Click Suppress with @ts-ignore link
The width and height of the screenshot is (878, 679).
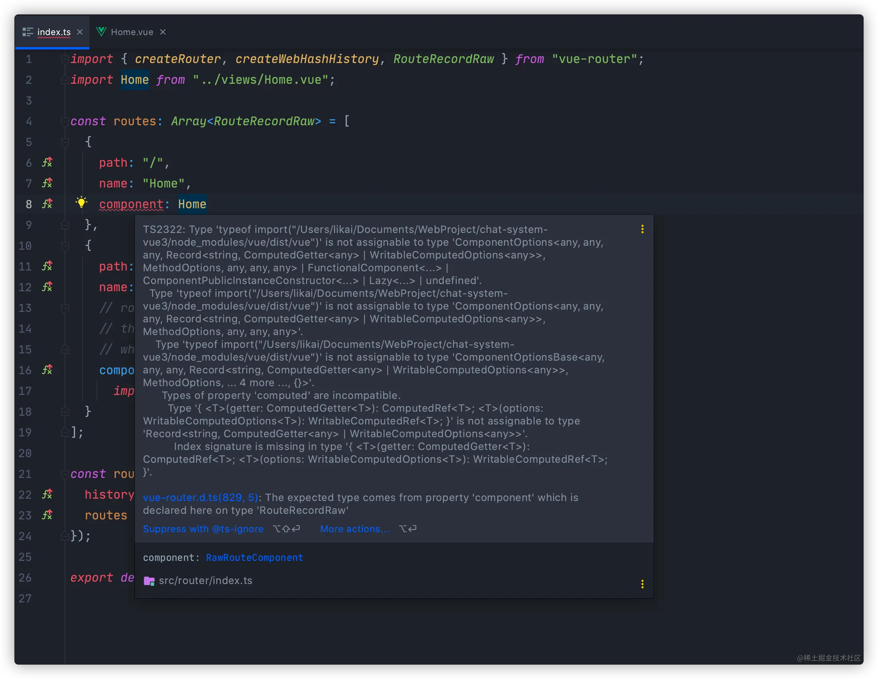203,529
